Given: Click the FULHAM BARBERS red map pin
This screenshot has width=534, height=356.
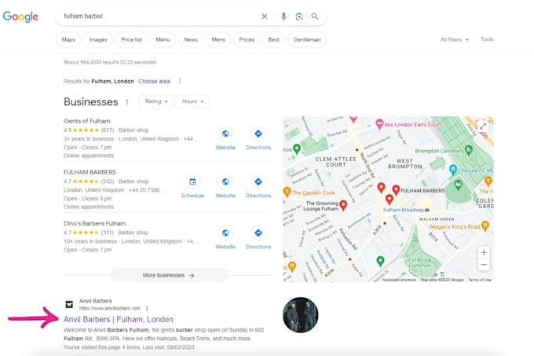Looking at the screenshot, I should pos(396,190).
